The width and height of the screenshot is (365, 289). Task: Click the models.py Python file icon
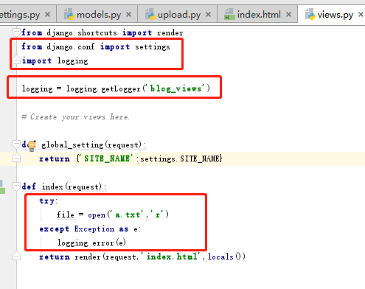[69, 14]
